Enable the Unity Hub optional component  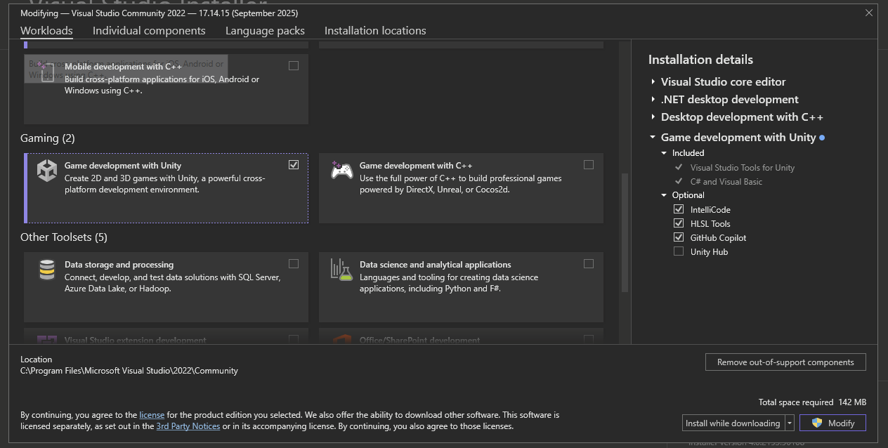pos(679,251)
